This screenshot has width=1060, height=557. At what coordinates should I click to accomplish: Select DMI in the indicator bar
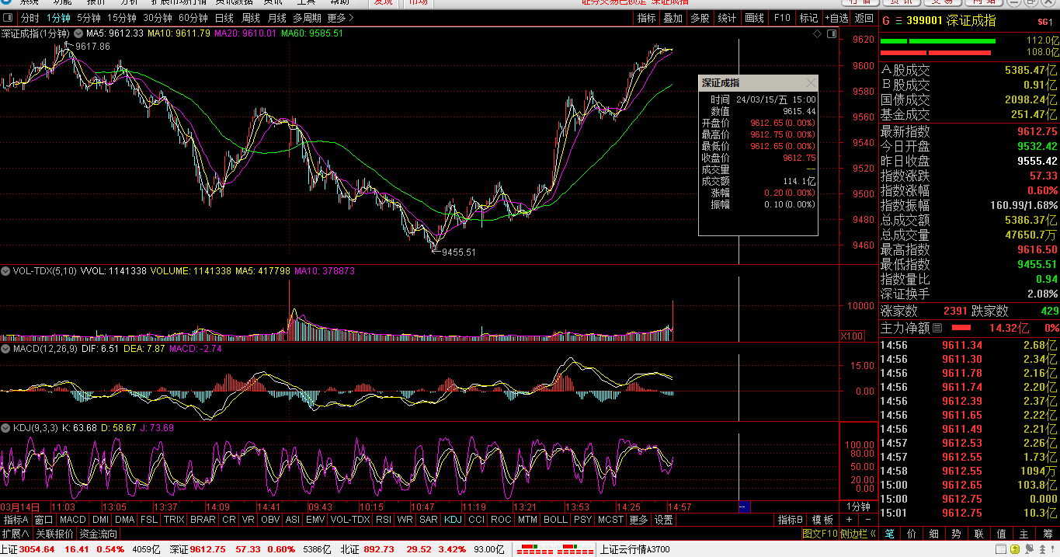pos(101,520)
